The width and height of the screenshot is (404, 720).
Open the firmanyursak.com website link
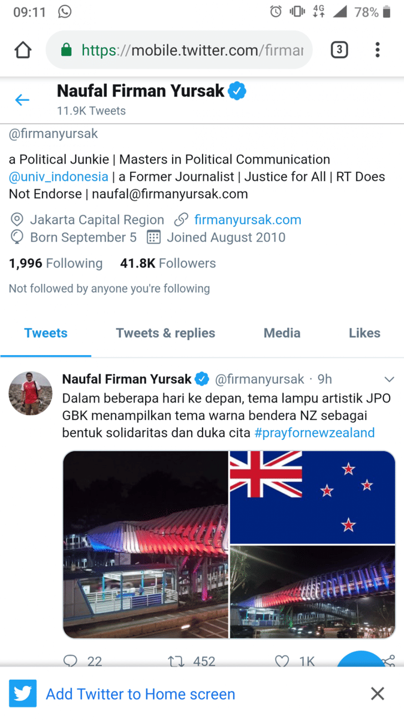click(248, 220)
